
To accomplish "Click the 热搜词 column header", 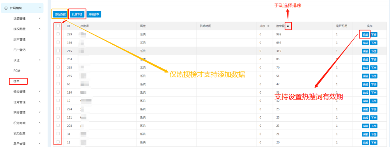I will [84, 26].
